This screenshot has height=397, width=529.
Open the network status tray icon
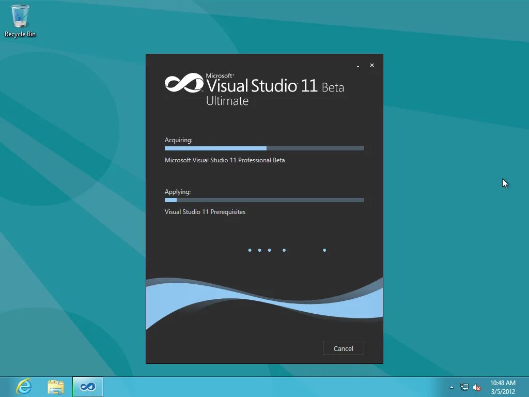click(464, 387)
